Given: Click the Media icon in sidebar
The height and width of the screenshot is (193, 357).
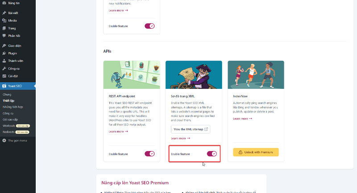Looking at the screenshot, I should pos(4,20).
